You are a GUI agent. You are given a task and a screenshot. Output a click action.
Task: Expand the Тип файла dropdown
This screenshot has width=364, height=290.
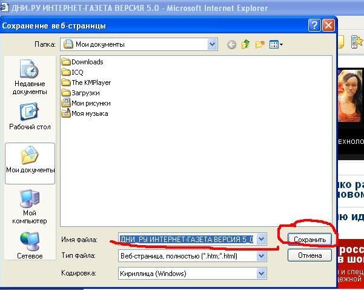[262, 256]
